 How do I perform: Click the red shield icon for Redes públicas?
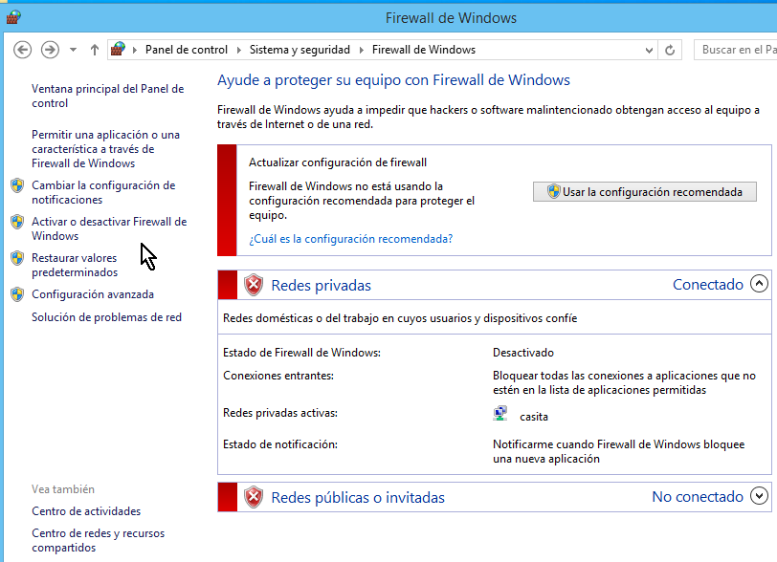click(254, 497)
